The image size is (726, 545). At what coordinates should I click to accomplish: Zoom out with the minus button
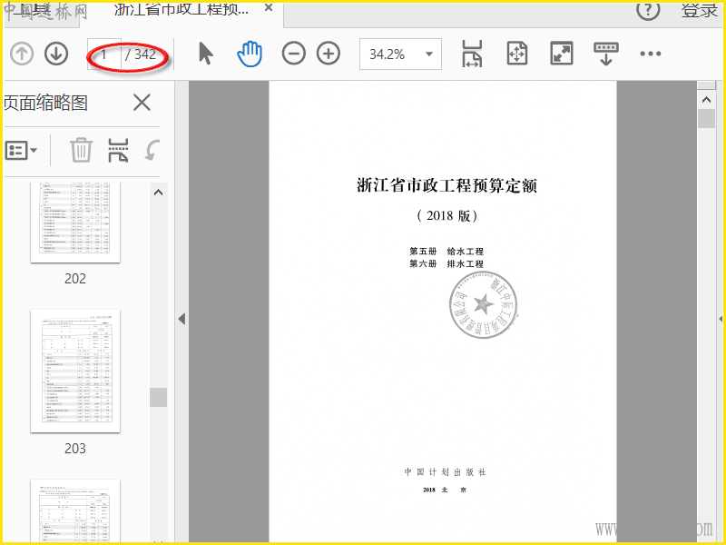tap(293, 54)
